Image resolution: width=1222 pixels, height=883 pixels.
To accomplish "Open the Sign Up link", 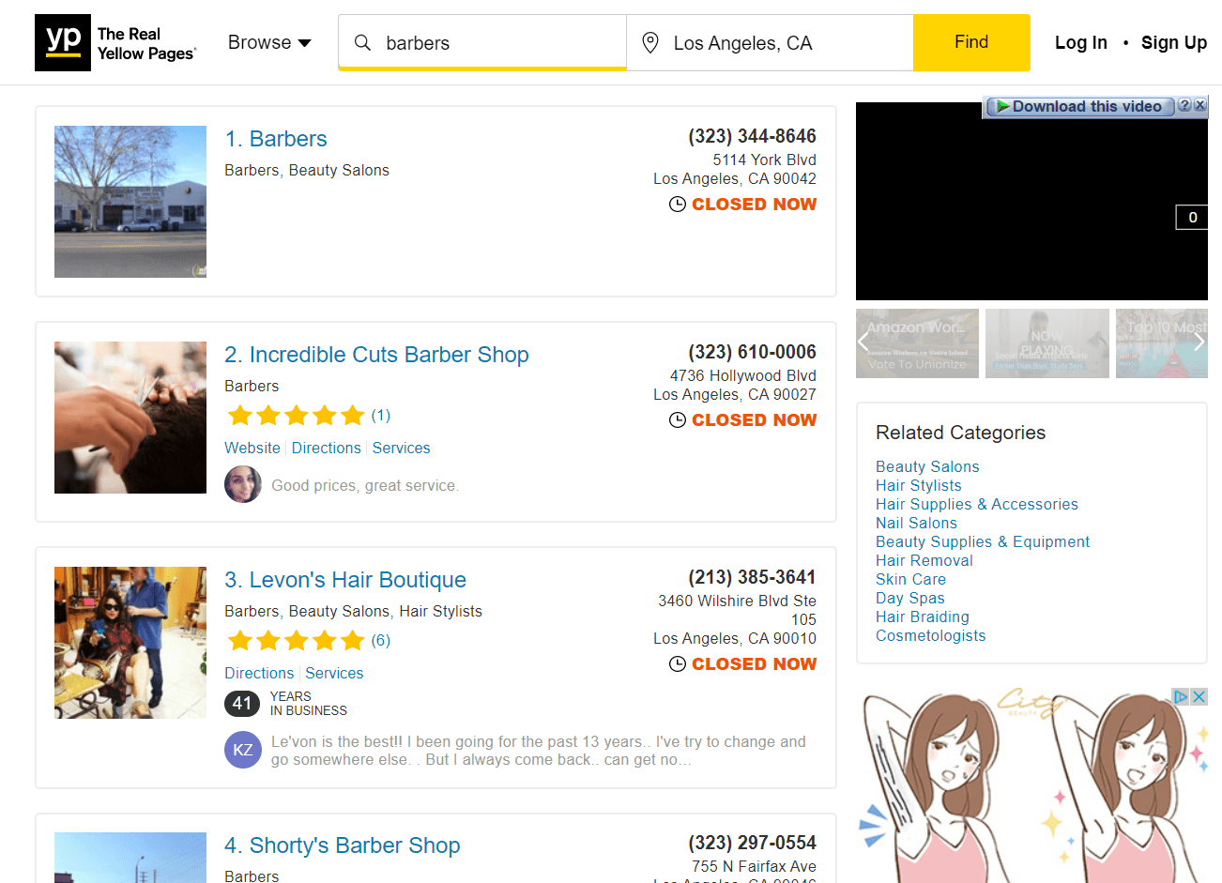I will click(x=1174, y=42).
